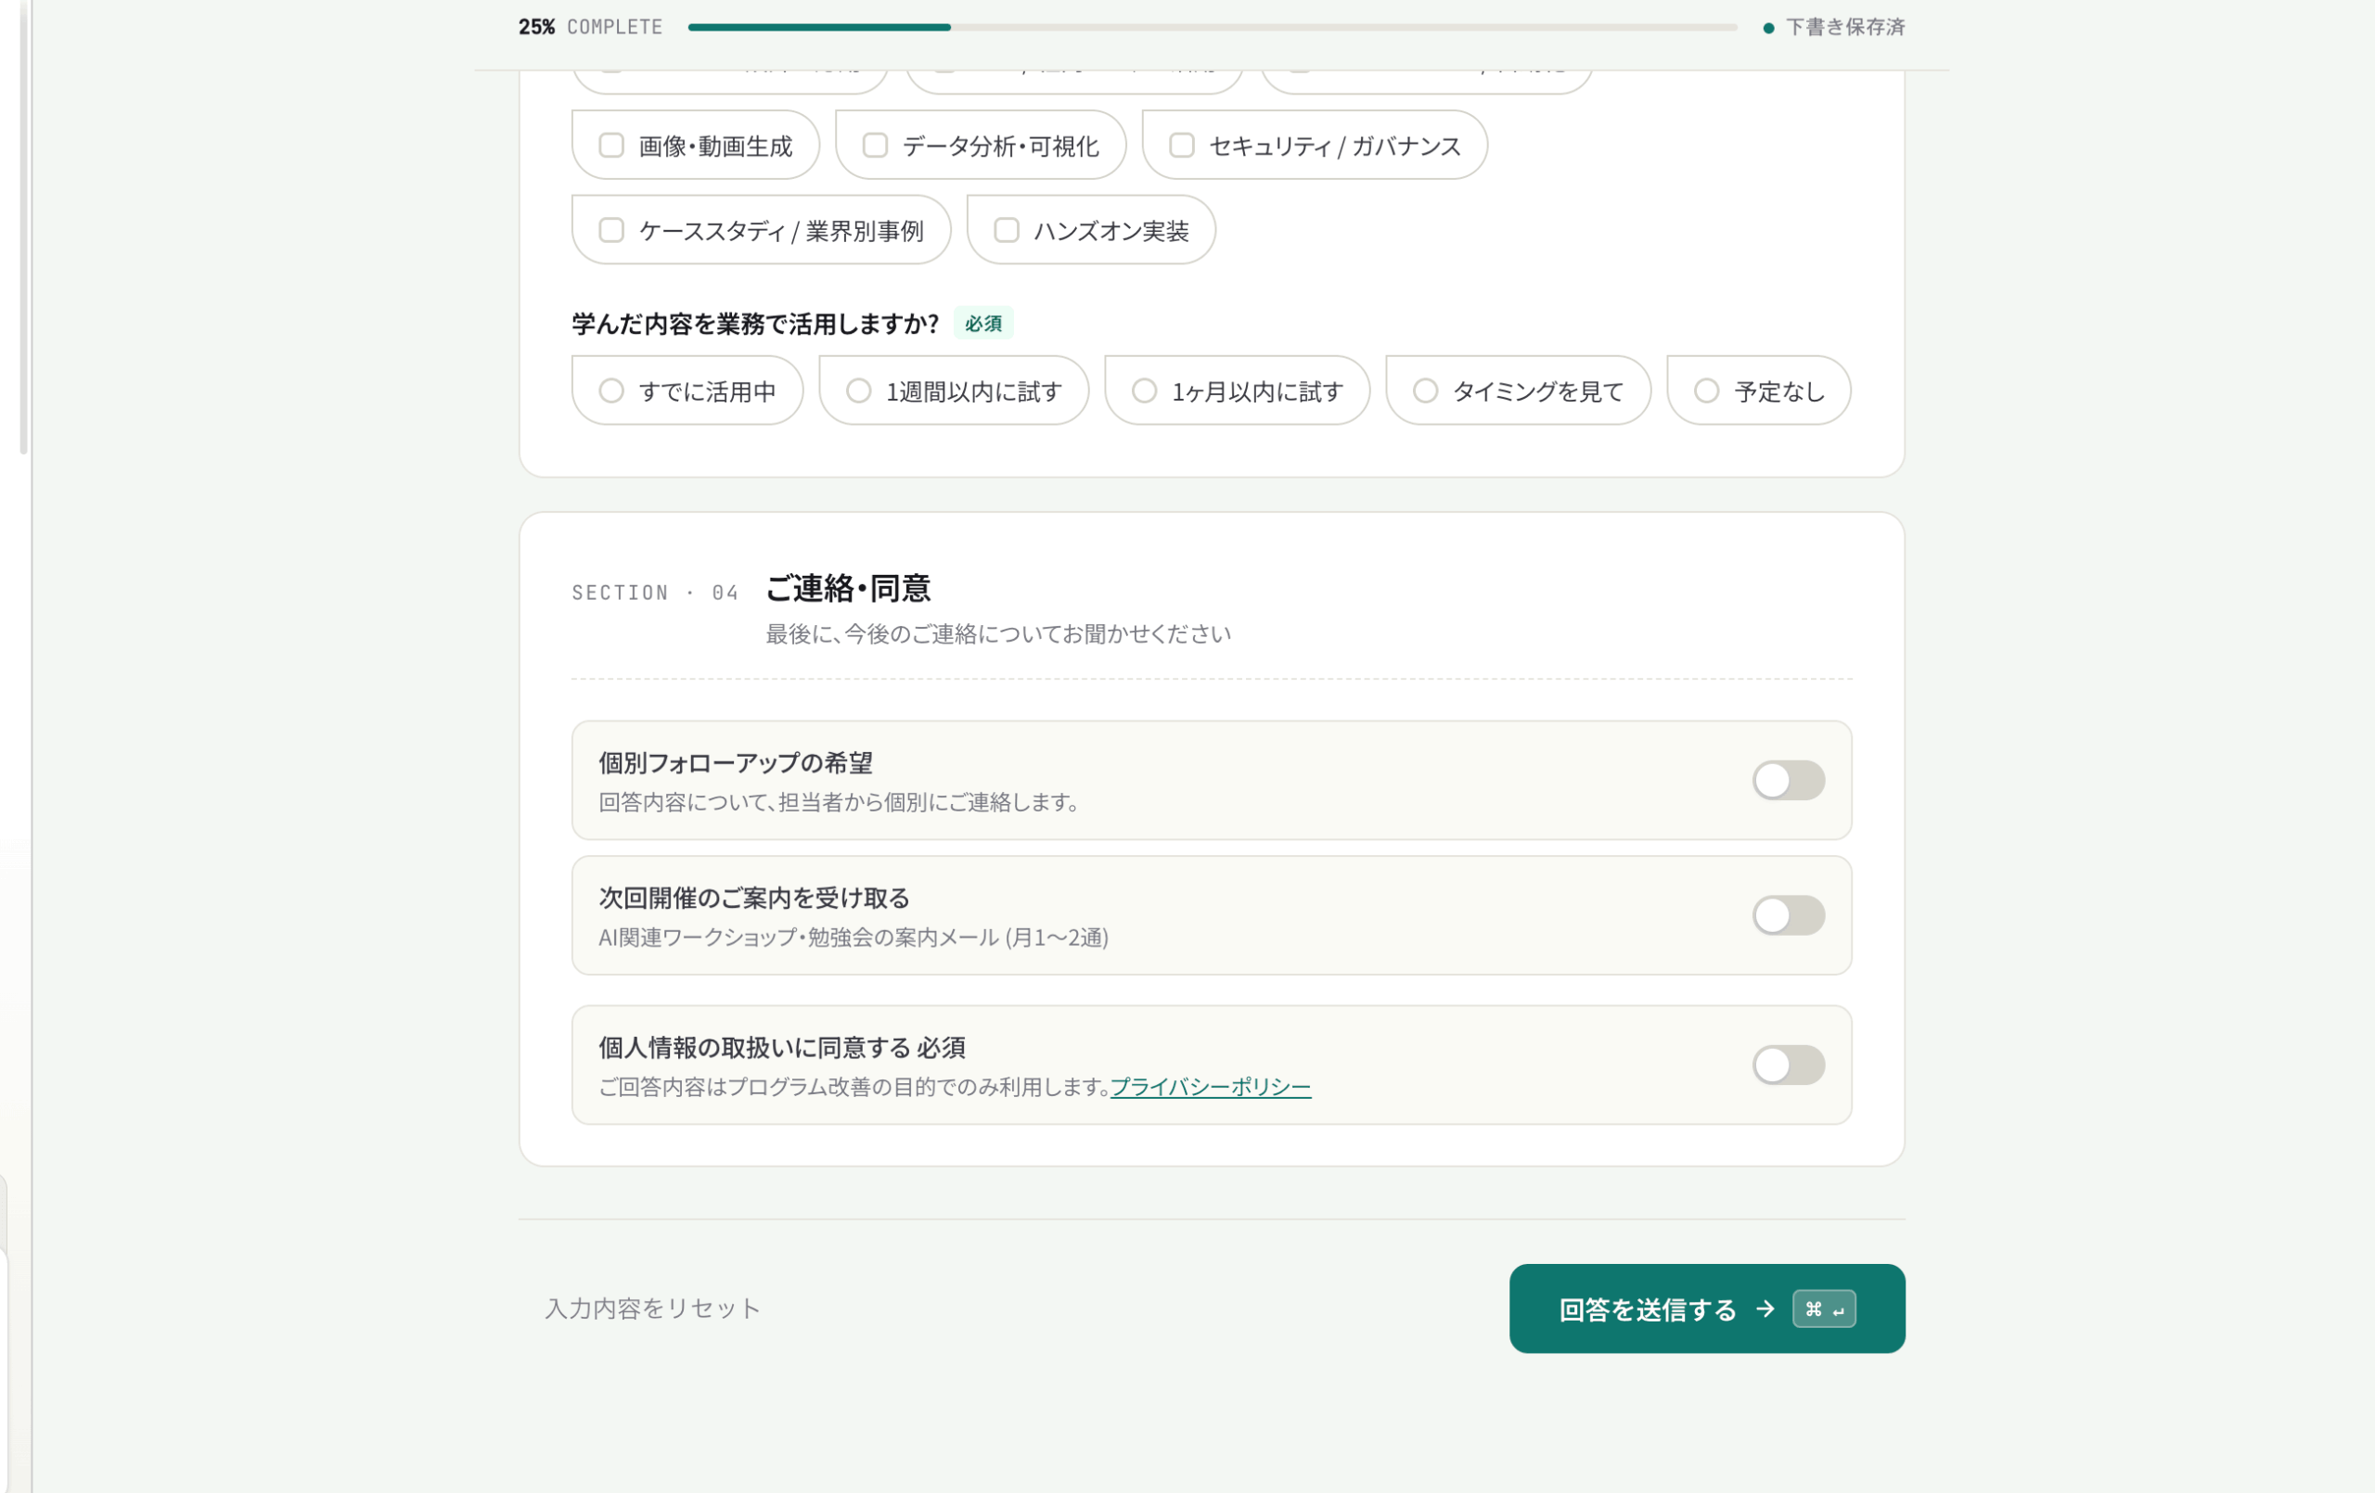This screenshot has width=2375, height=1493.
Task: Enable 個別フォローアップの希望 toggle
Action: pos(1788,781)
